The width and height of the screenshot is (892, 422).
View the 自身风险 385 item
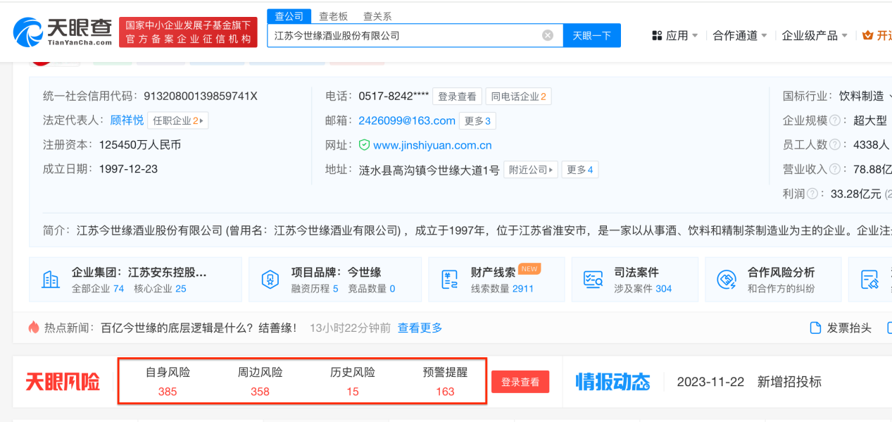[x=168, y=381]
